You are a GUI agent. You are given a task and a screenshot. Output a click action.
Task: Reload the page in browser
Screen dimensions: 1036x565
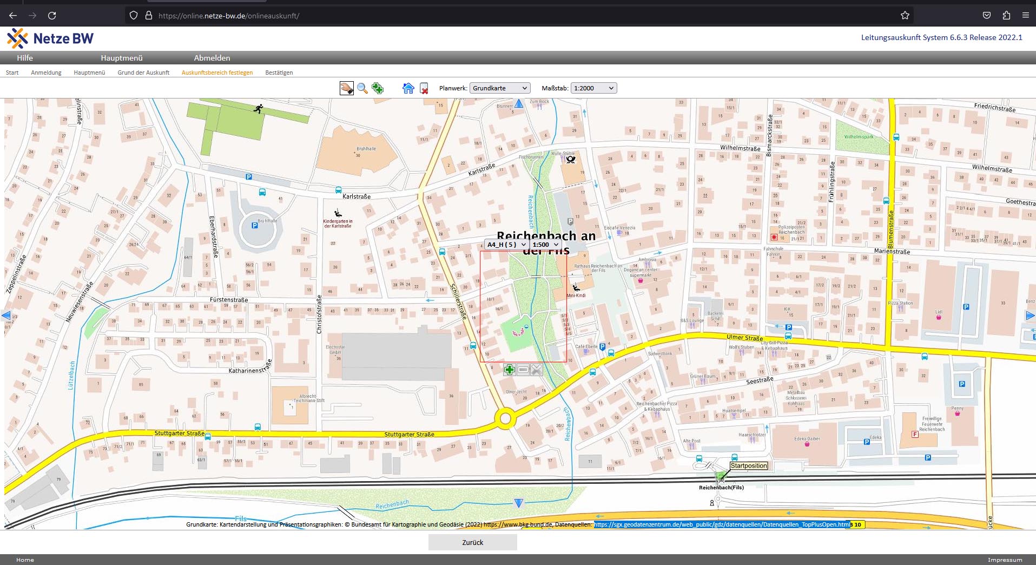click(x=52, y=15)
